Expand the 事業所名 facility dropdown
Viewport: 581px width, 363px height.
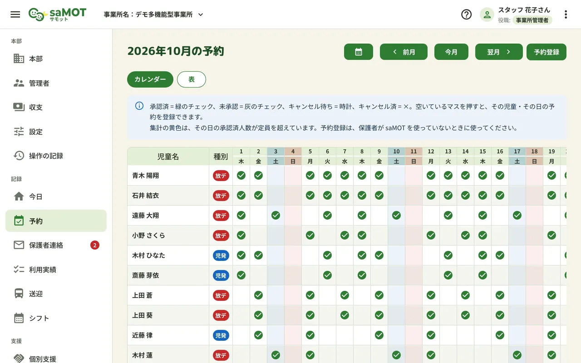tap(153, 15)
